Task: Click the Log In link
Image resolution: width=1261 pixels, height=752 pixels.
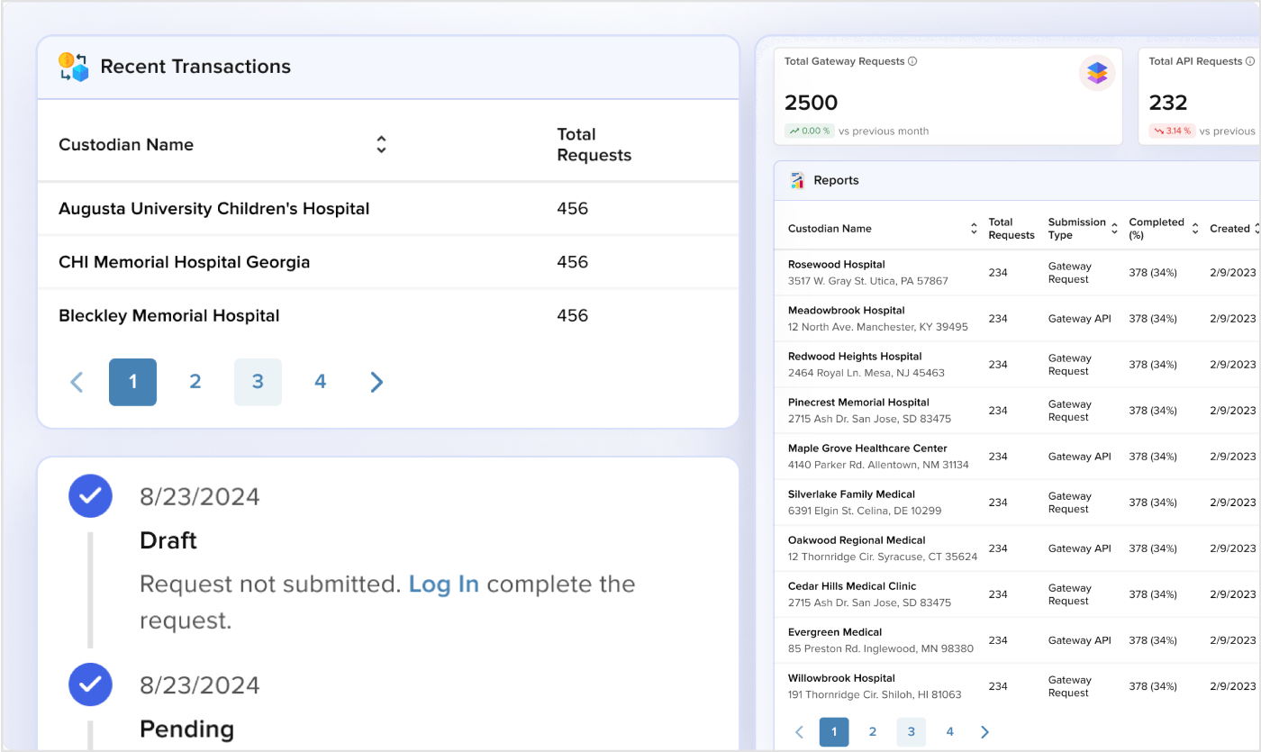Action: (443, 584)
